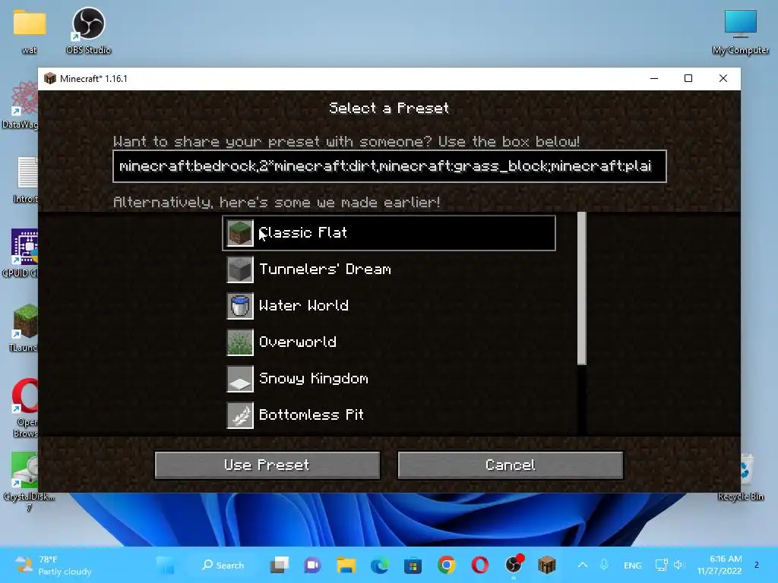Switch to OBS Studio in the taskbar

click(514, 565)
